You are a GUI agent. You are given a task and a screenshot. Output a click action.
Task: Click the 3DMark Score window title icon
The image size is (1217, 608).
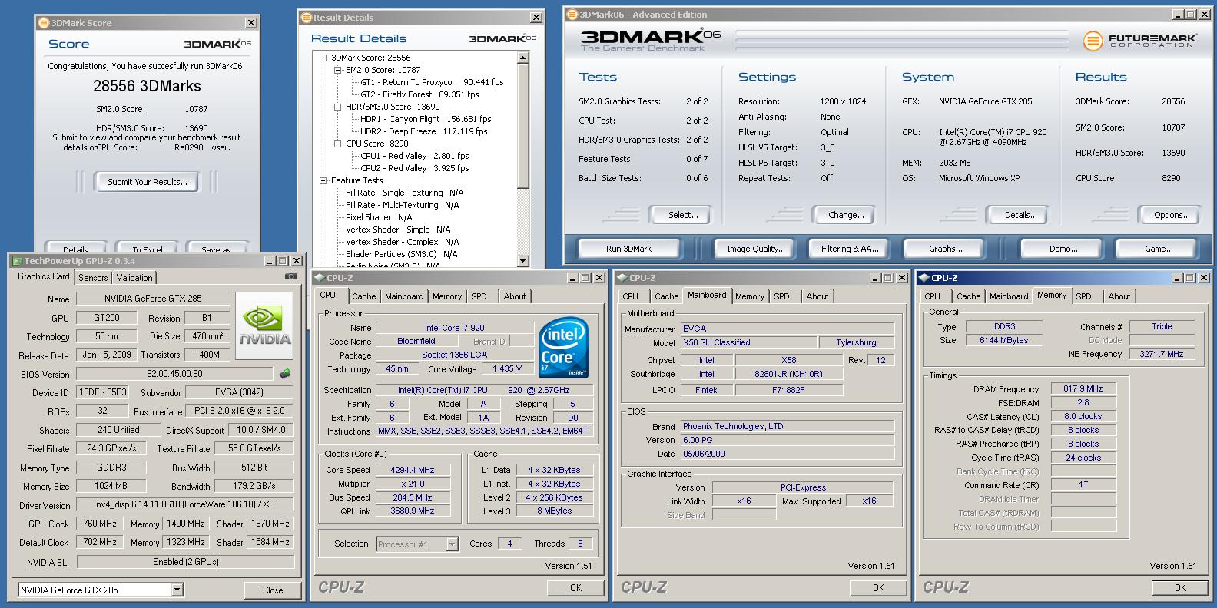44,23
